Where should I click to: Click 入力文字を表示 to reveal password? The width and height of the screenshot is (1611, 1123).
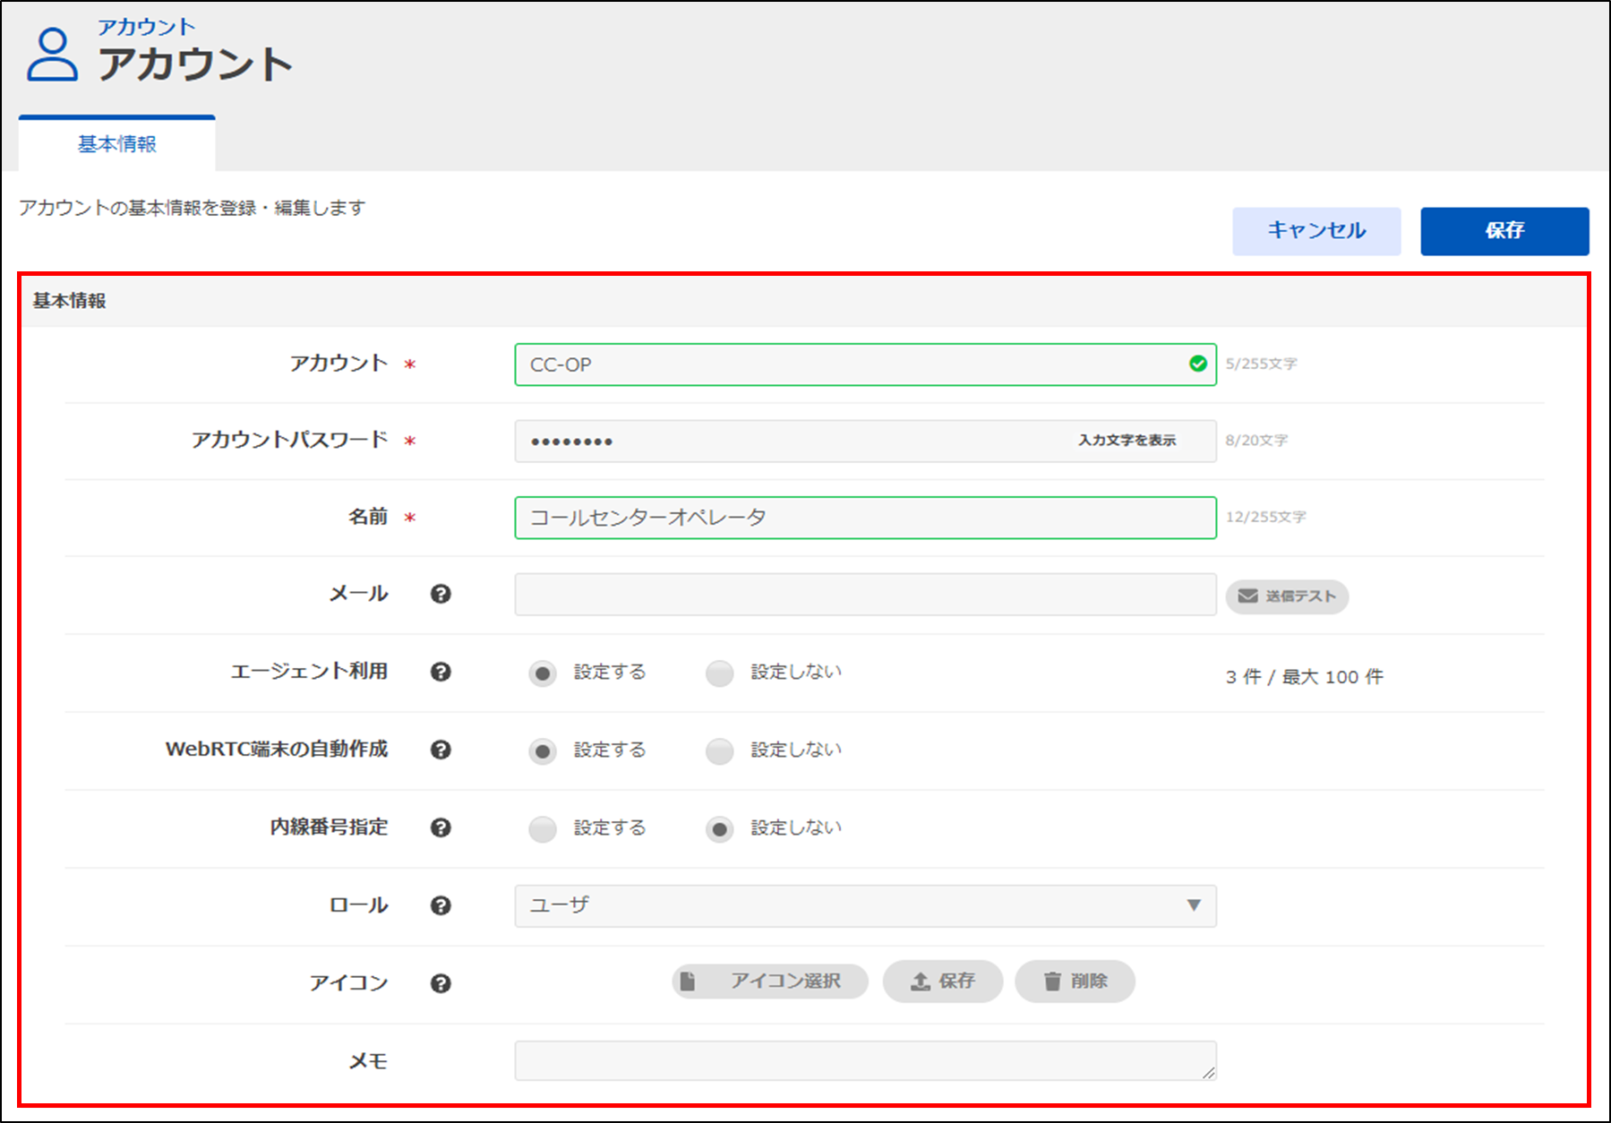[1127, 441]
